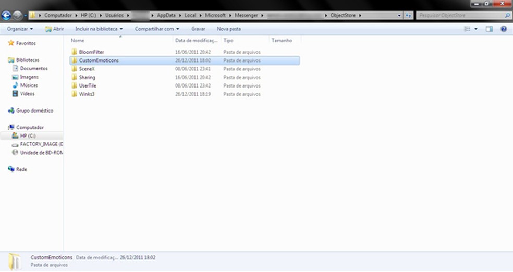Click the Forward navigation arrow button
513x272 pixels.
click(17, 15)
